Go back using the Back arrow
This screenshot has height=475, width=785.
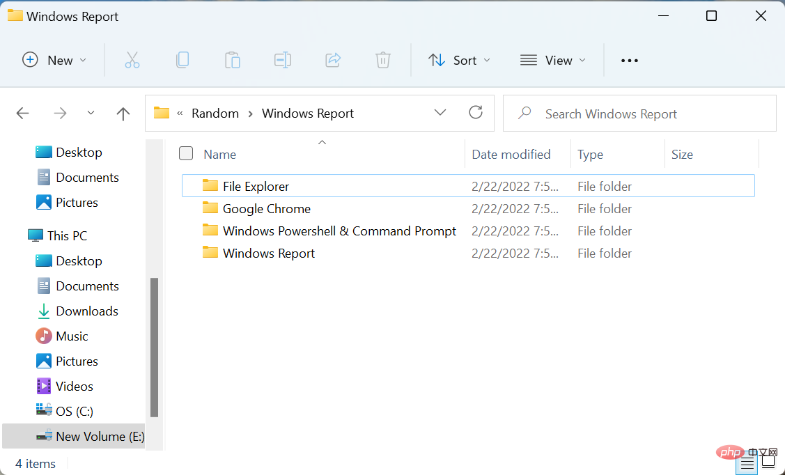click(x=22, y=113)
